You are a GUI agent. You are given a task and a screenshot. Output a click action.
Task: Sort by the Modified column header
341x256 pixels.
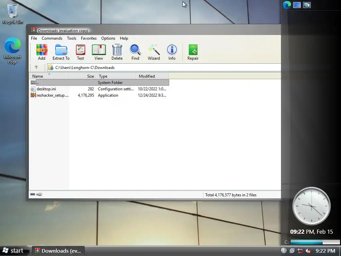(x=152, y=76)
